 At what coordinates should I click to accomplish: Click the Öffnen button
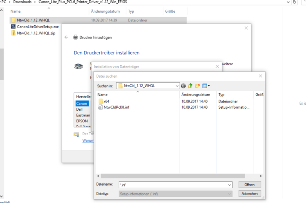tap(250, 185)
